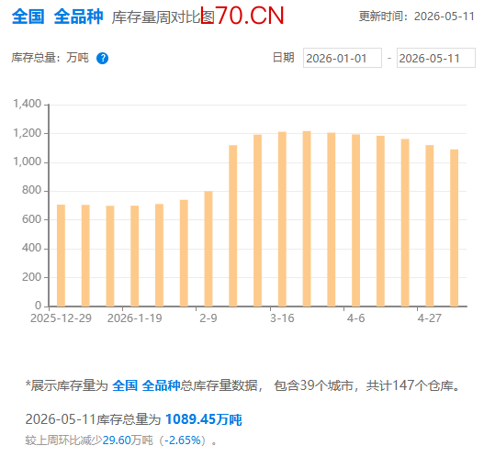
Task: Select the 2-9 inventory bar
Action: 208,249
